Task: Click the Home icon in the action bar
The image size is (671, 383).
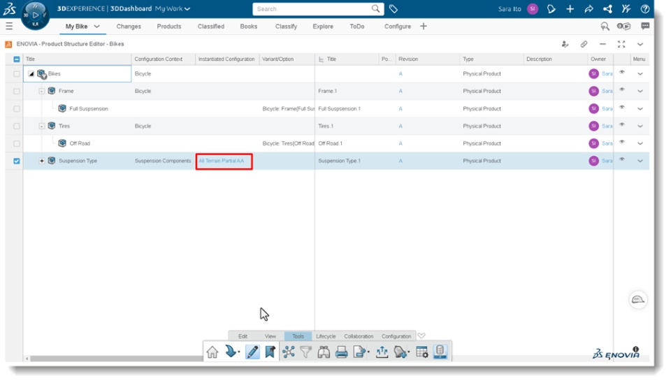Action: (212, 352)
